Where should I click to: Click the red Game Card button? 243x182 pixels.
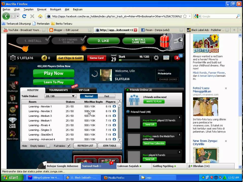coord(97,58)
